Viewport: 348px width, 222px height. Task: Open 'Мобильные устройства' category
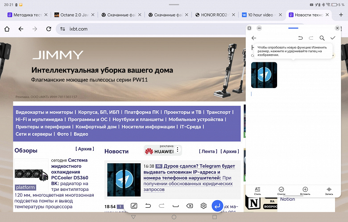point(196,120)
